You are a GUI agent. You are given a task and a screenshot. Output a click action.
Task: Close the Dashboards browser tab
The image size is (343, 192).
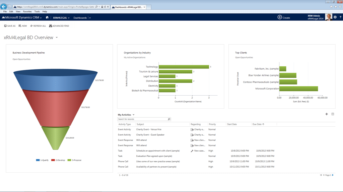[x=144, y=7]
